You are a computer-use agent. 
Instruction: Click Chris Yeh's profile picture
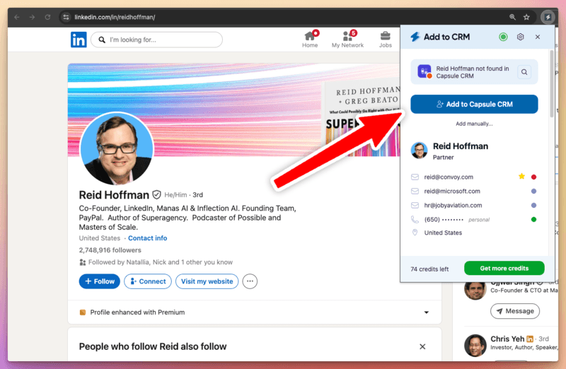tap(475, 345)
